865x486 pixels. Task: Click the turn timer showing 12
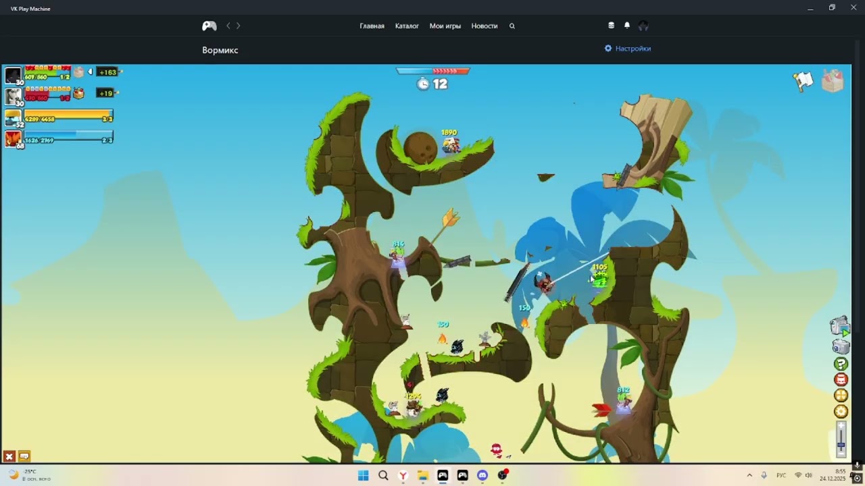pos(432,84)
